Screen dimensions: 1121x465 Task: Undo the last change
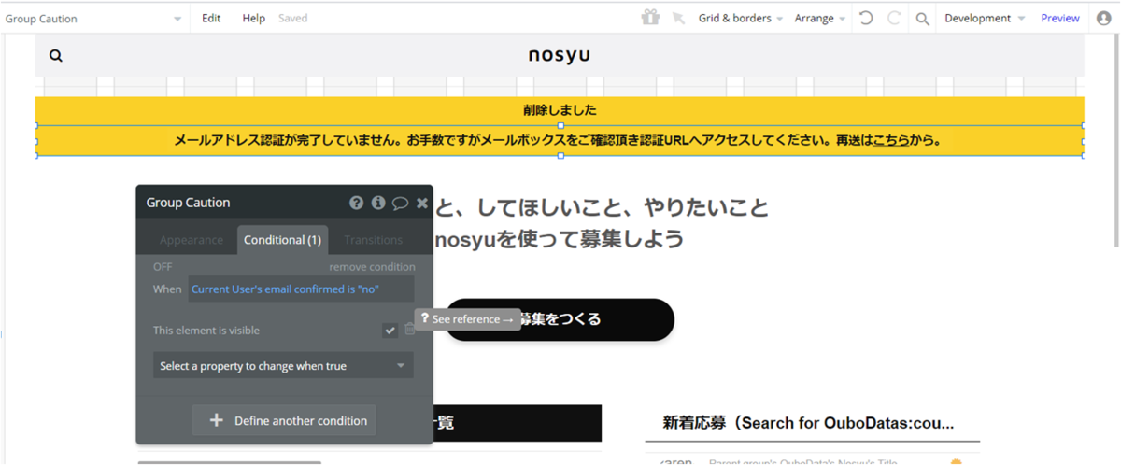pos(866,18)
